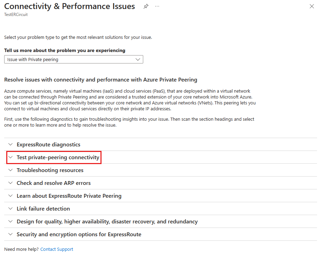Expand Learn about ExpressRoute Private Peering
324x256 pixels.
[x=69, y=196]
